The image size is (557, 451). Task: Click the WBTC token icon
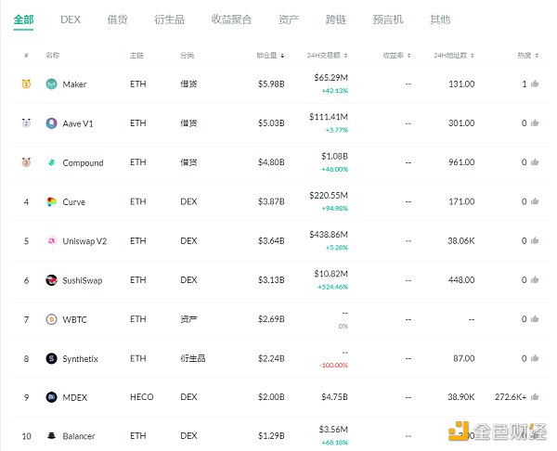pyautogui.click(x=51, y=319)
